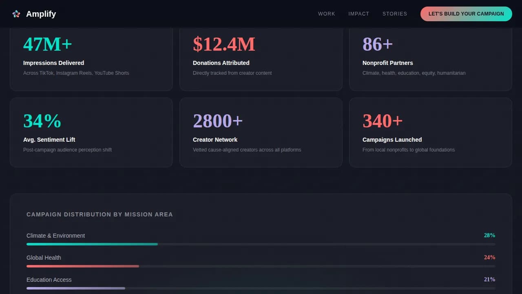Open the WORK navigation item
Screen dimensions: 522x294
point(326,13)
